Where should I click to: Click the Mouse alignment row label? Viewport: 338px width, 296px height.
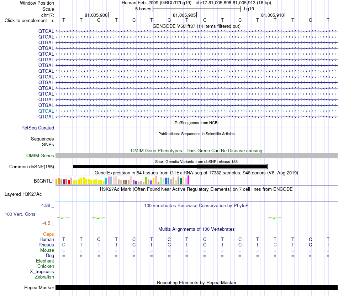click(x=47, y=250)
